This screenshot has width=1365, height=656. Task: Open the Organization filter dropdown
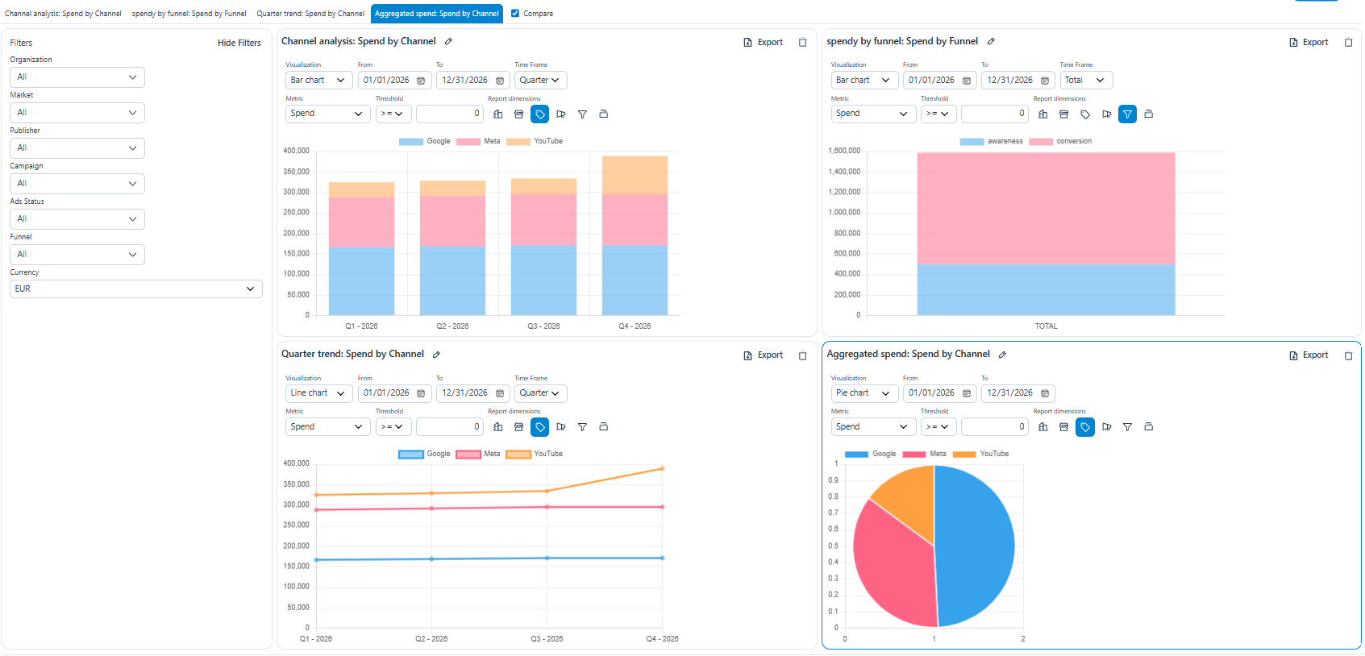[x=77, y=77]
